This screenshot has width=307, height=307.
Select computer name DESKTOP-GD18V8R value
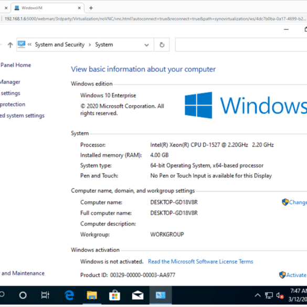click(174, 202)
